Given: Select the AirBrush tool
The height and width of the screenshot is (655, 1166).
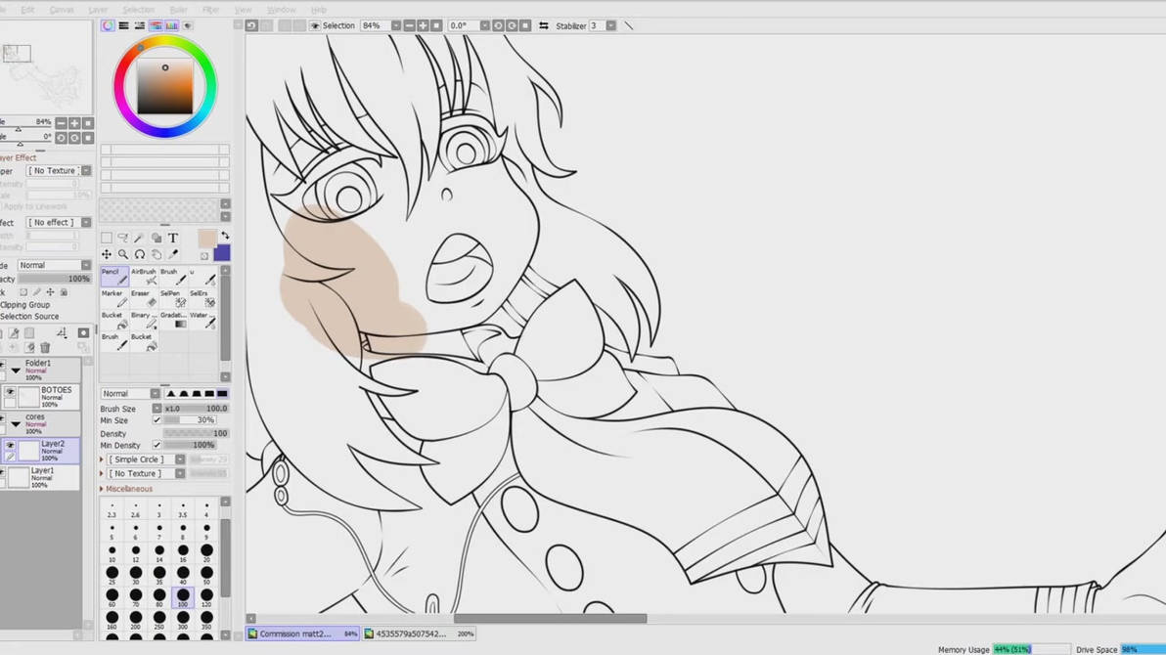Looking at the screenshot, I should coord(144,277).
